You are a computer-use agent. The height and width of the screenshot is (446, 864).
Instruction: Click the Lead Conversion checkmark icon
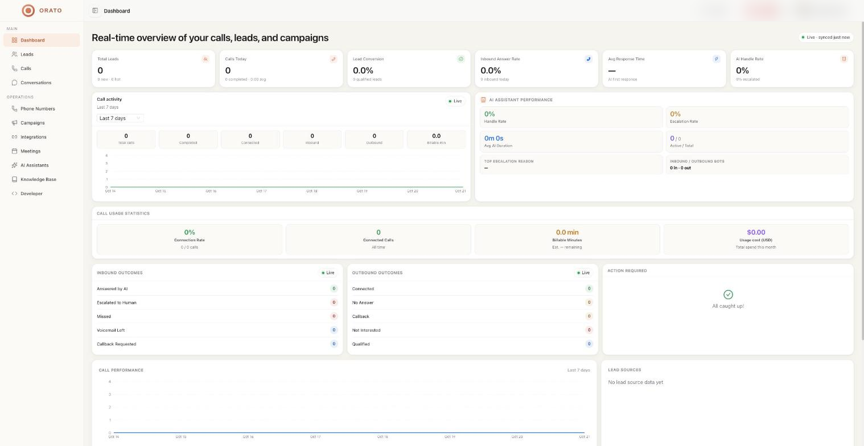coord(461,59)
